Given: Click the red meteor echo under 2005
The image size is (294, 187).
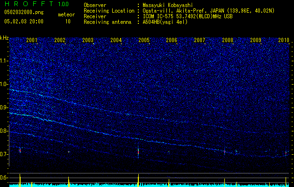Looking at the screenshot, I should pyautogui.click(x=138, y=151).
